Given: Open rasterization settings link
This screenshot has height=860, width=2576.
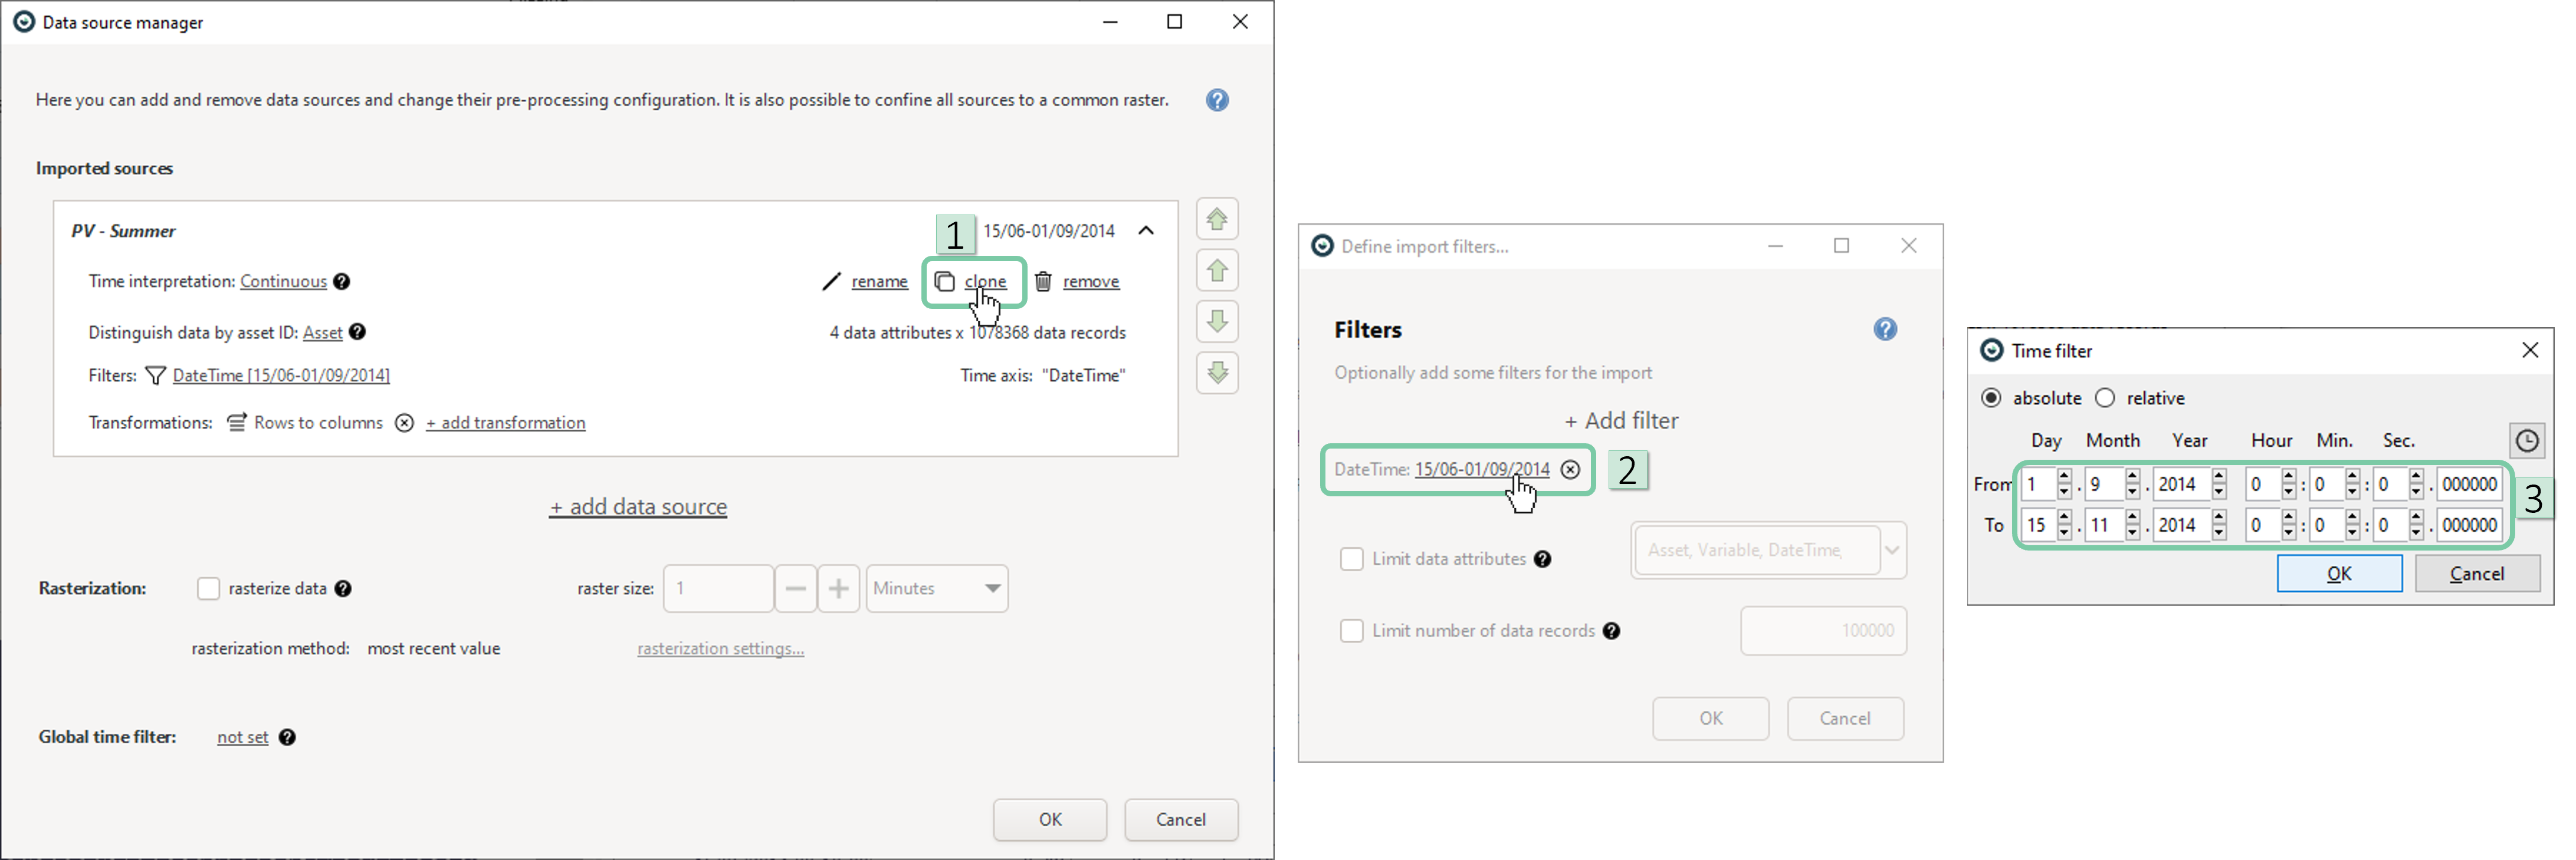Looking at the screenshot, I should click(x=720, y=648).
